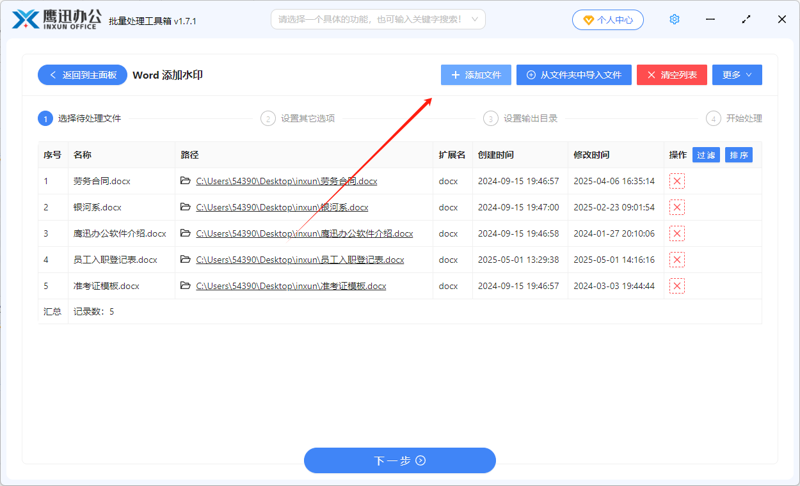Open path link for 劳务合同.docx
The width and height of the screenshot is (800, 486).
point(287,181)
